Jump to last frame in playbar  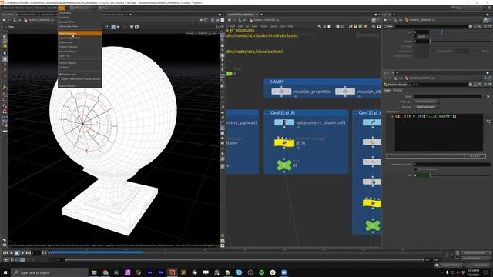point(29,253)
